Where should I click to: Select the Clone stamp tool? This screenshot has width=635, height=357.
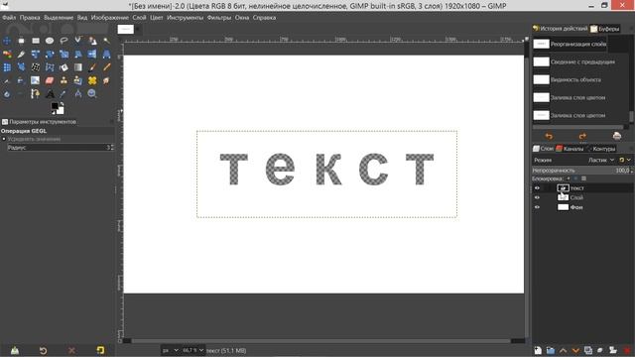click(x=63, y=80)
